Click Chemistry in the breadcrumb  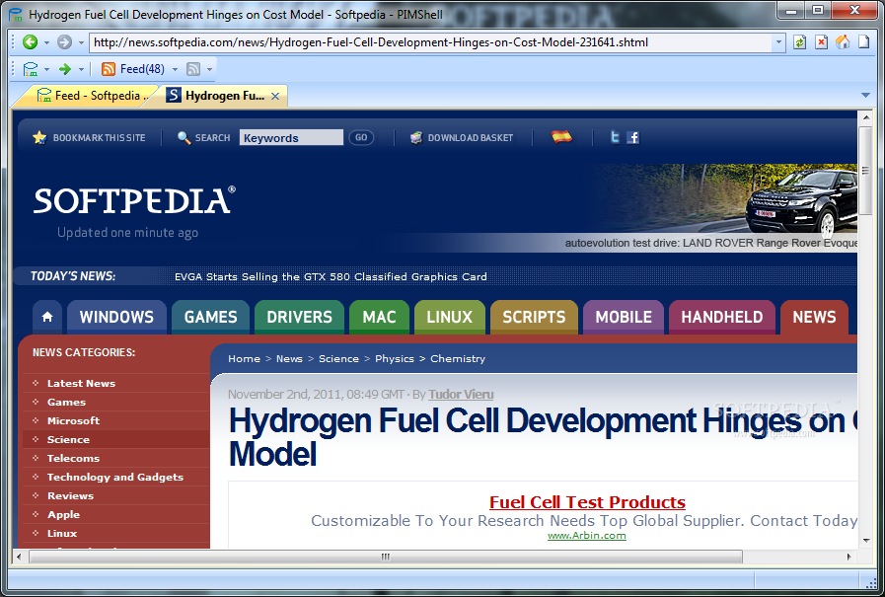point(458,359)
